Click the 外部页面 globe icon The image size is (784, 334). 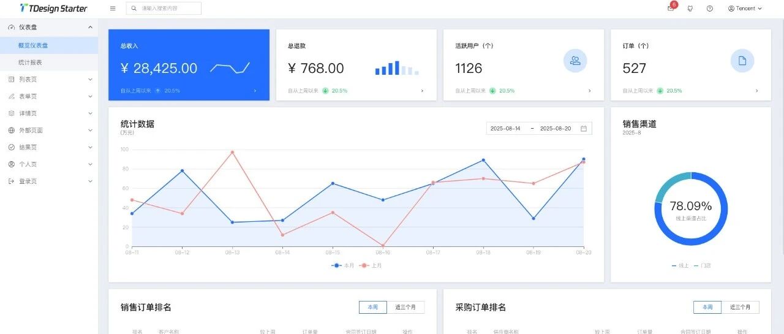(12, 131)
